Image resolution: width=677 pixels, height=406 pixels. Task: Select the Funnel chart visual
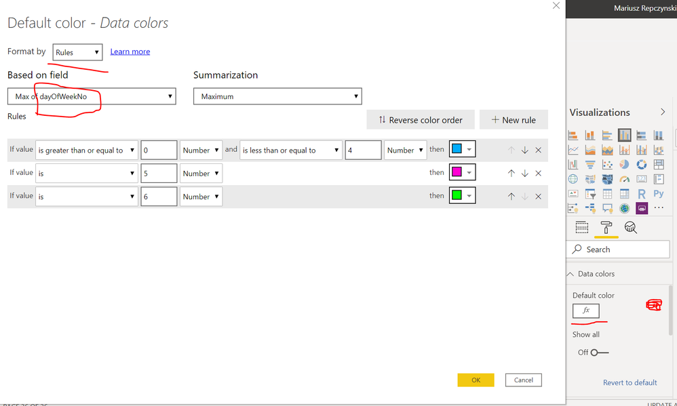click(x=590, y=165)
